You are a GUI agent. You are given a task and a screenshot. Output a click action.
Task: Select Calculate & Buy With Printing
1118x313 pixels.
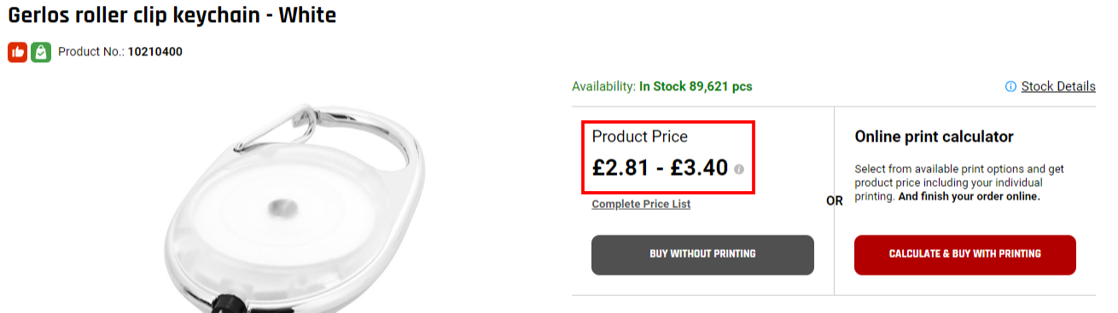coord(965,254)
